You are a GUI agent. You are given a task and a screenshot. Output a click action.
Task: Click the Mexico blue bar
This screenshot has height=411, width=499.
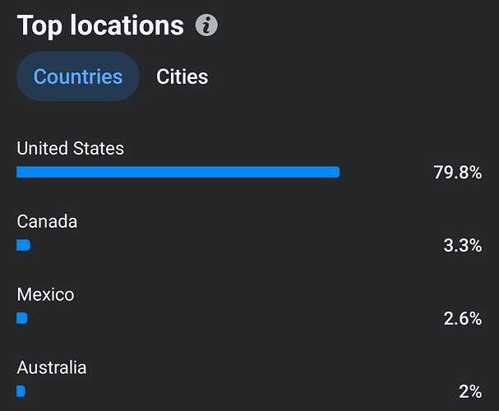(22, 318)
